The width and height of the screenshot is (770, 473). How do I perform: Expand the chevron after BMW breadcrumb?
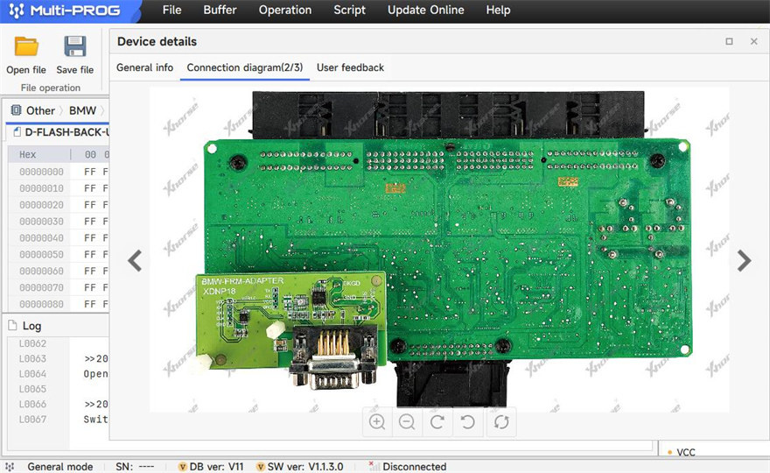(102, 110)
